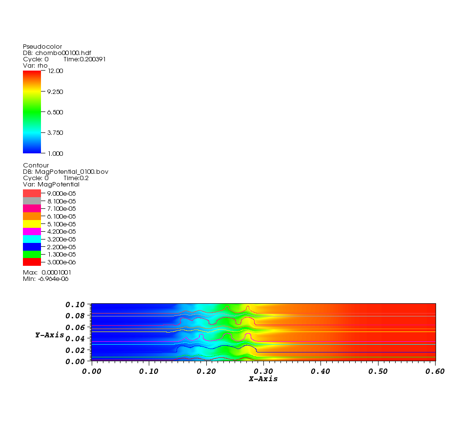Image resolution: width=459 pixels, height=425 pixels.
Task: Click the cyan 3.200e-05 contour swatch
Action: pyautogui.click(x=32, y=239)
